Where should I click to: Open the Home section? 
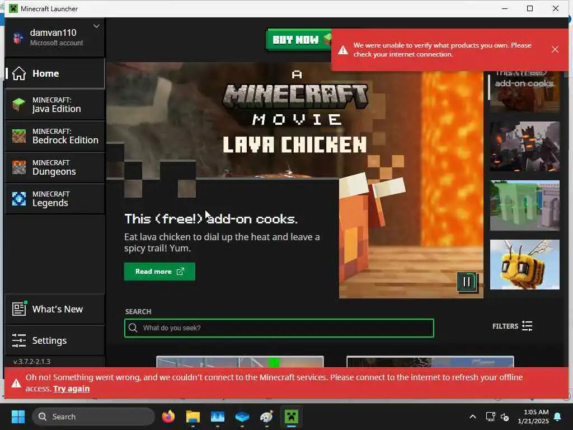pos(55,73)
